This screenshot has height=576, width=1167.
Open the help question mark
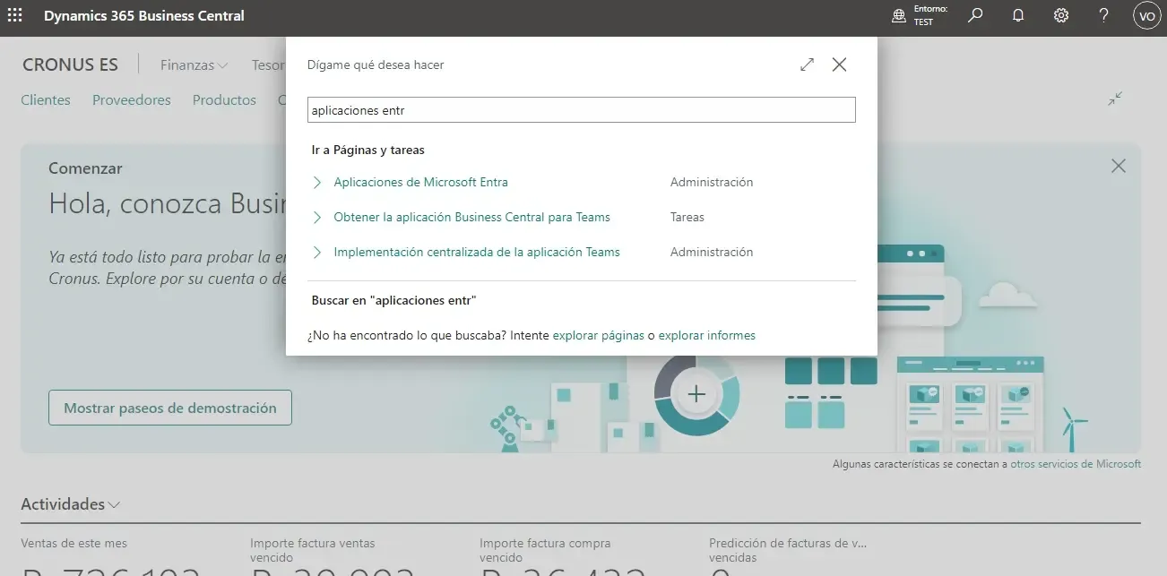coord(1104,15)
